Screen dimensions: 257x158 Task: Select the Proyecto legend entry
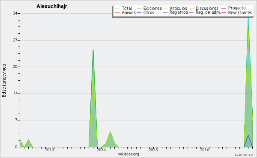pos(233,8)
